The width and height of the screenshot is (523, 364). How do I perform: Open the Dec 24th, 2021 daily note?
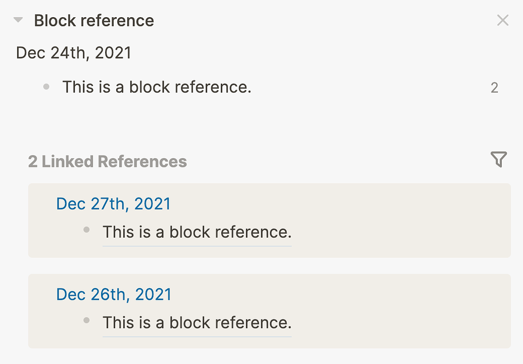pyautogui.click(x=73, y=52)
